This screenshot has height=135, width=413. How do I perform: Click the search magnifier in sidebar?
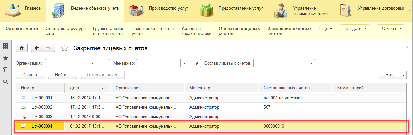(x=5, y=82)
